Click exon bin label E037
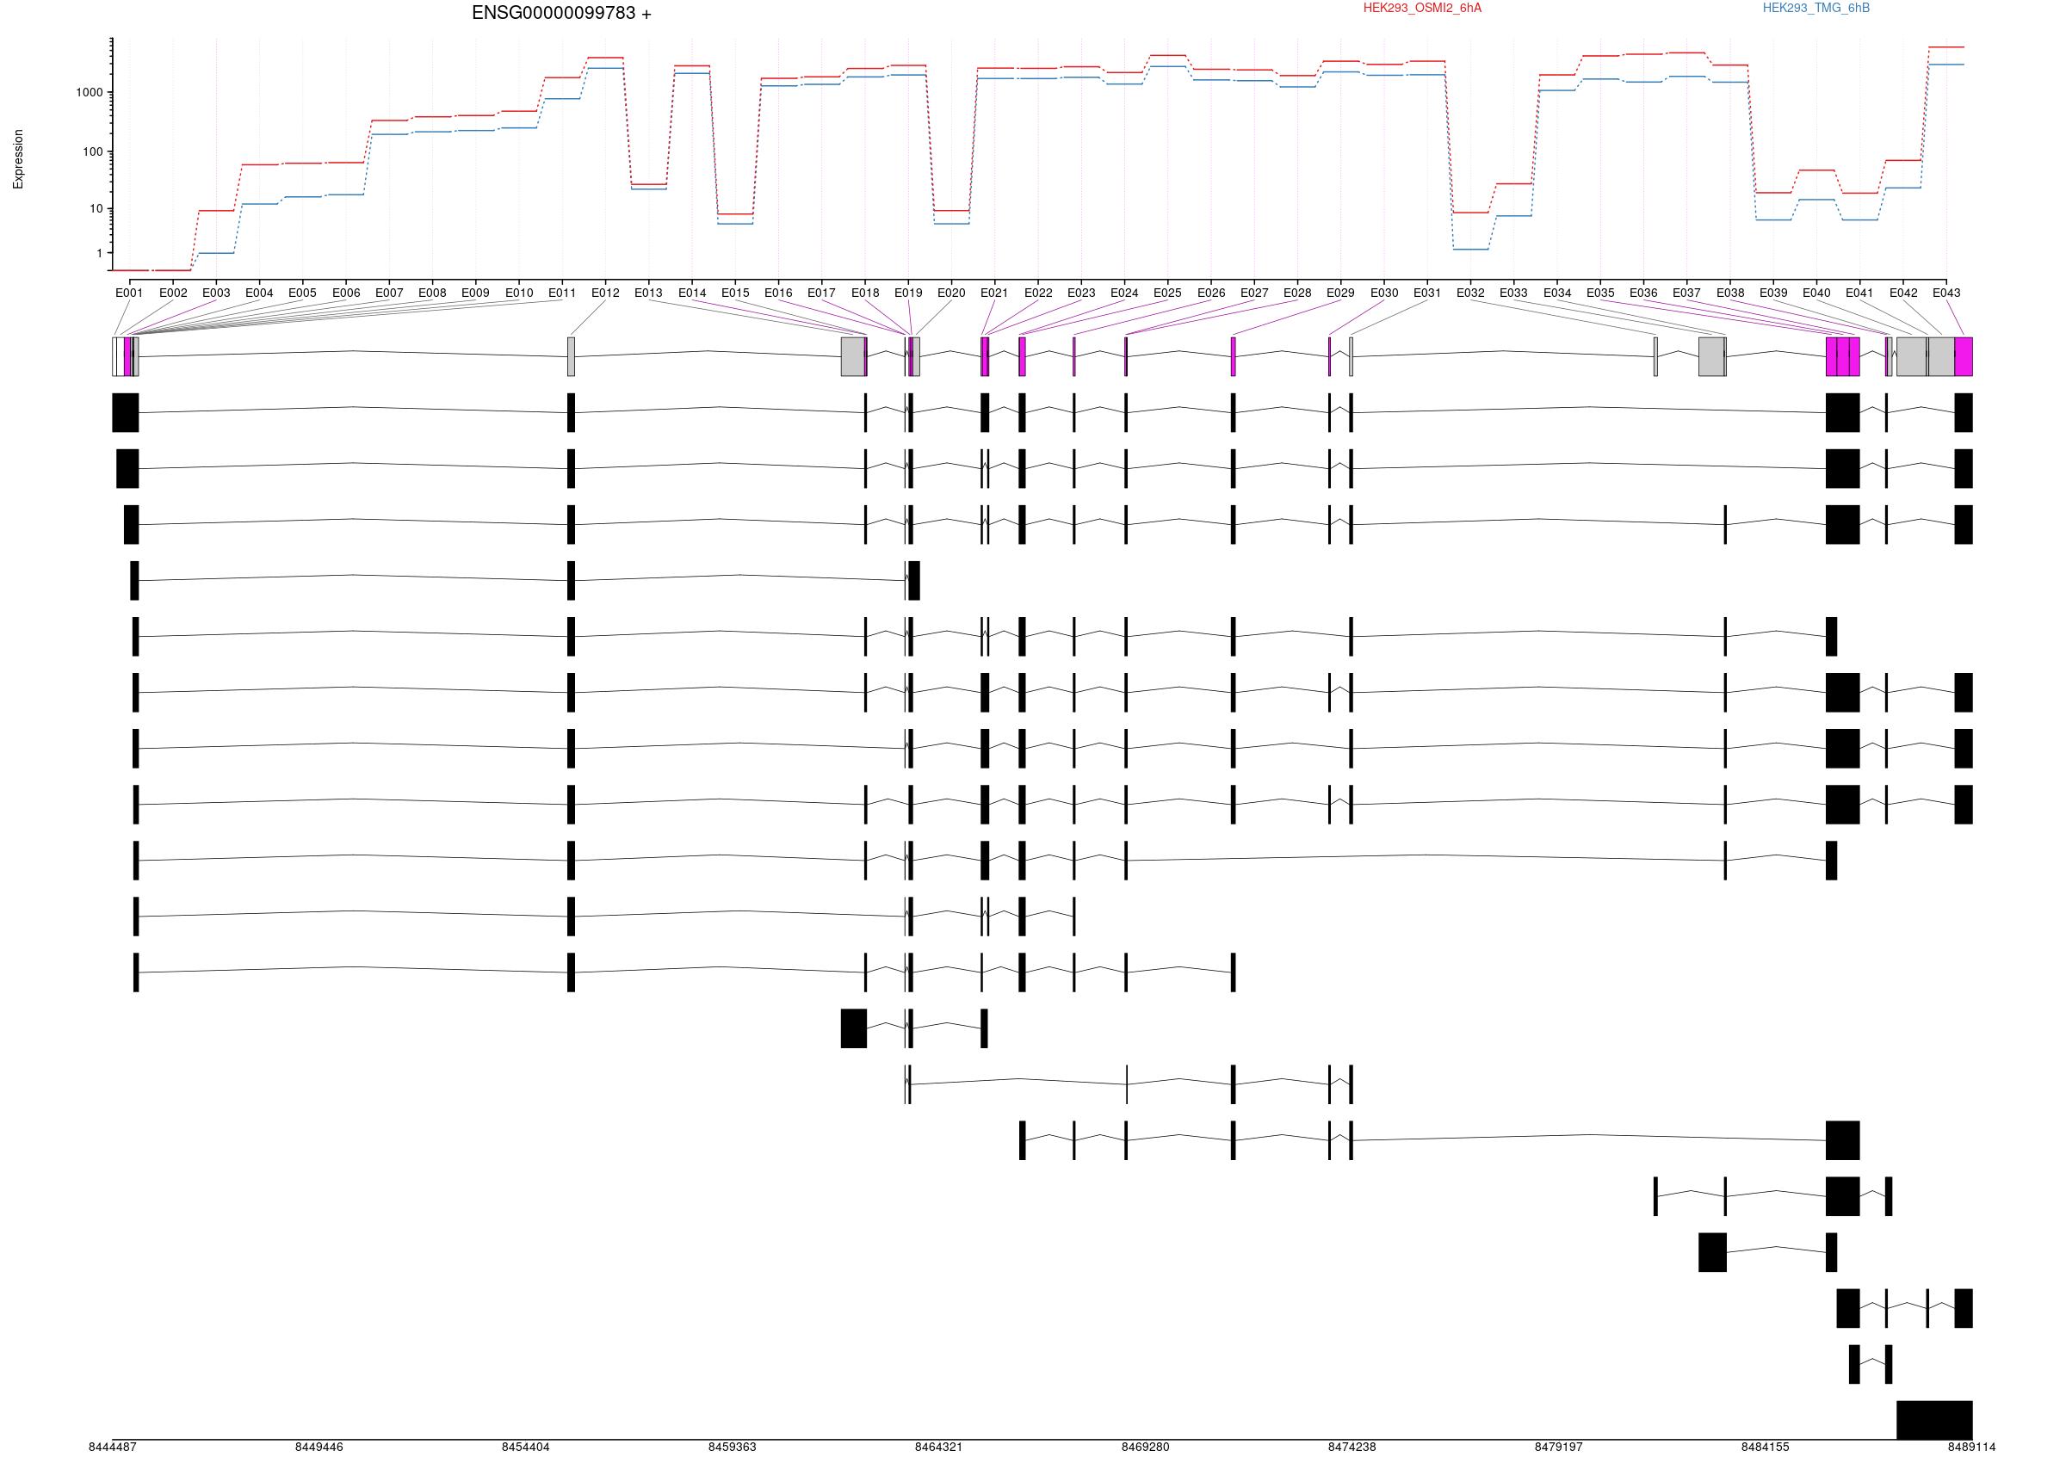 (x=1686, y=293)
